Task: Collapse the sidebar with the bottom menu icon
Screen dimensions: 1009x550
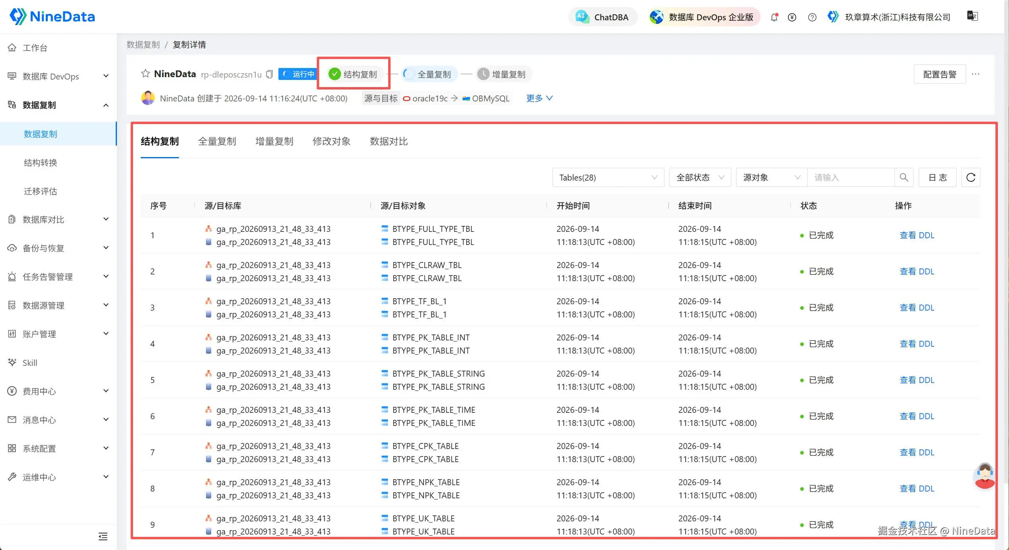Action: (x=103, y=536)
